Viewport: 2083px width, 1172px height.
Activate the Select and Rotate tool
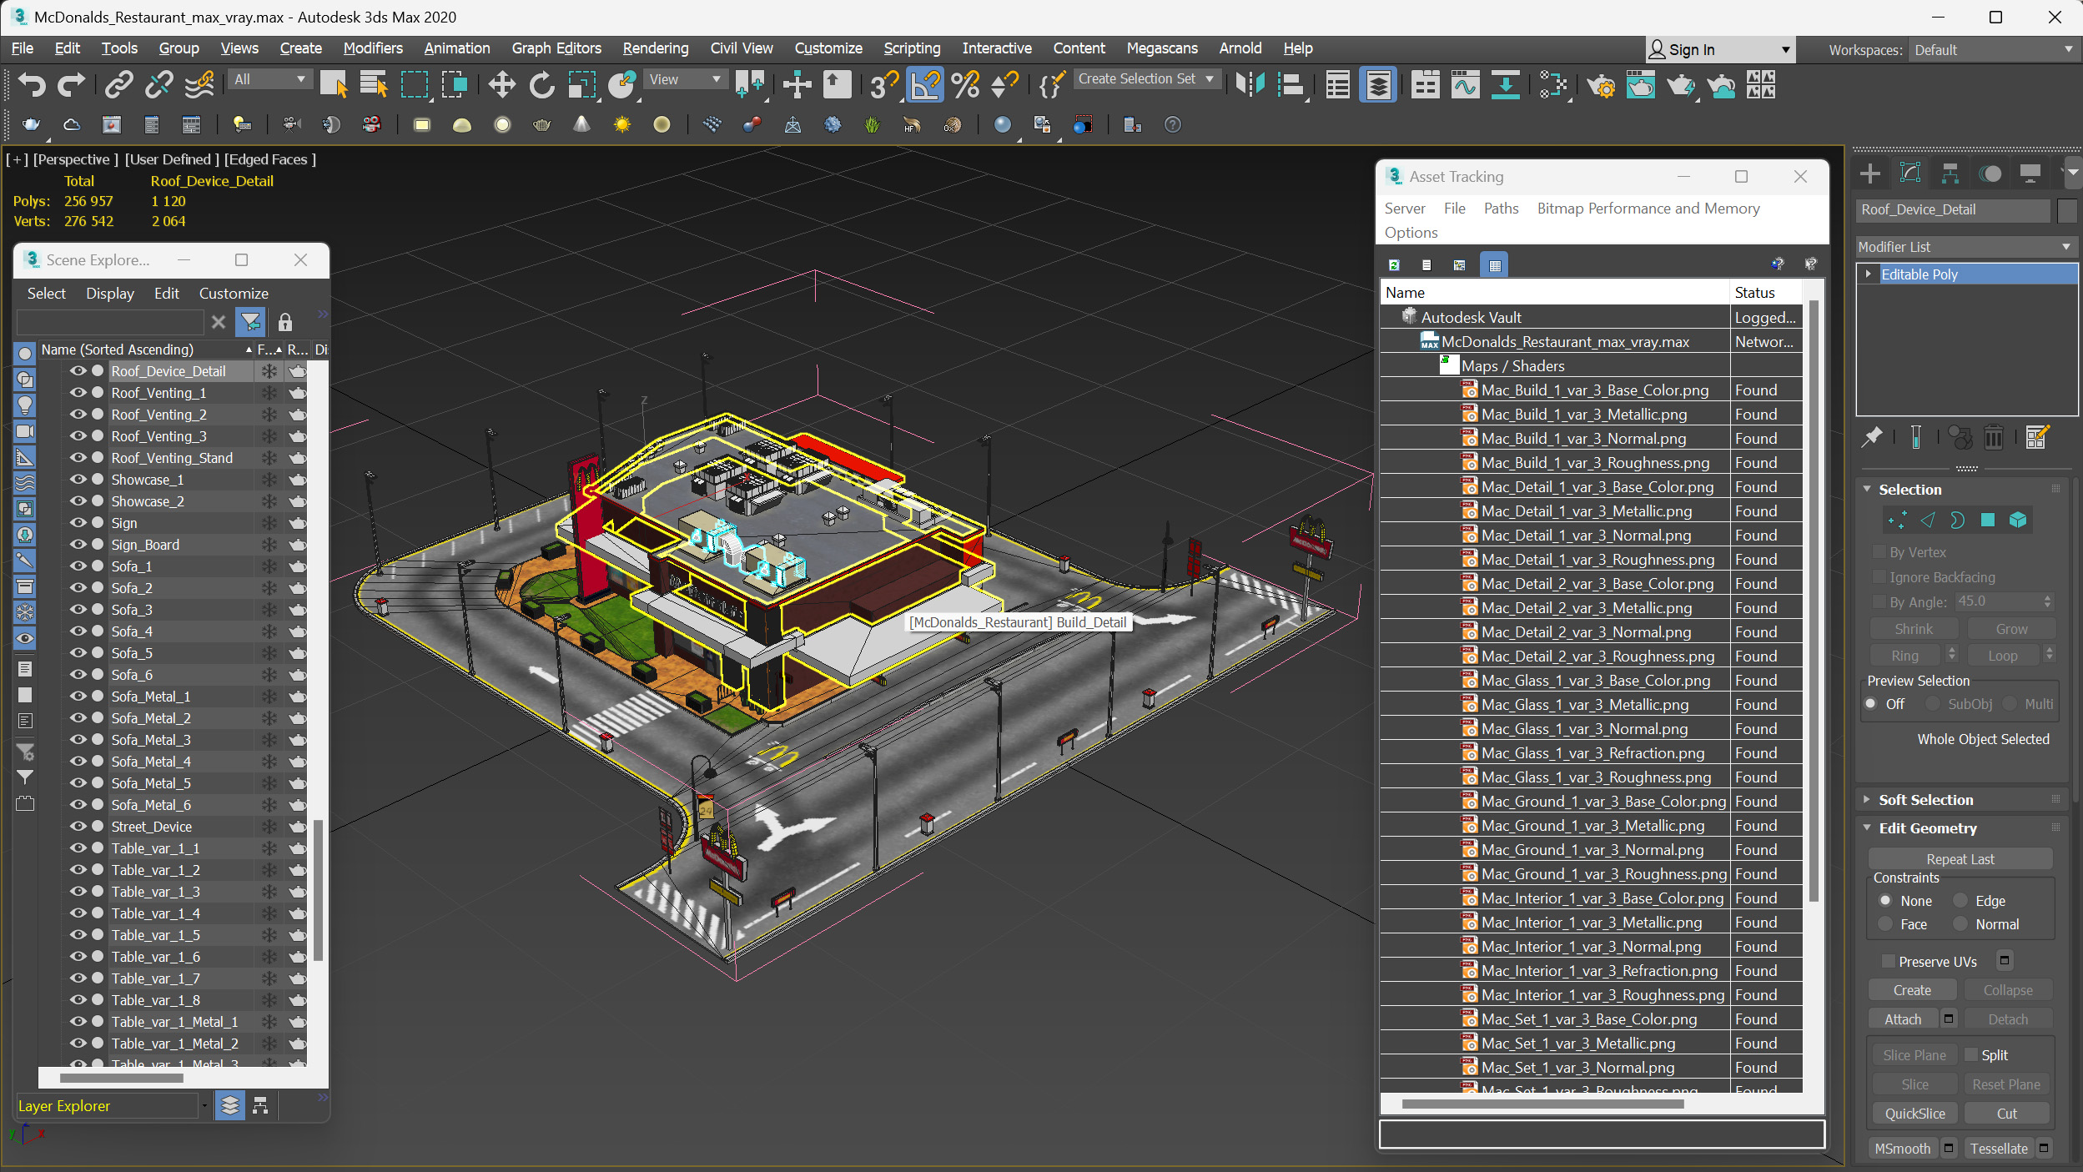(x=541, y=84)
